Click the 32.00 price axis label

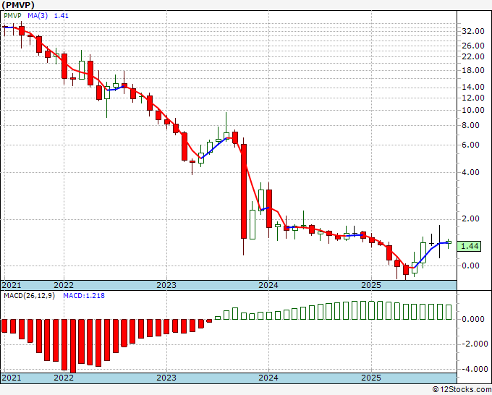473,31
